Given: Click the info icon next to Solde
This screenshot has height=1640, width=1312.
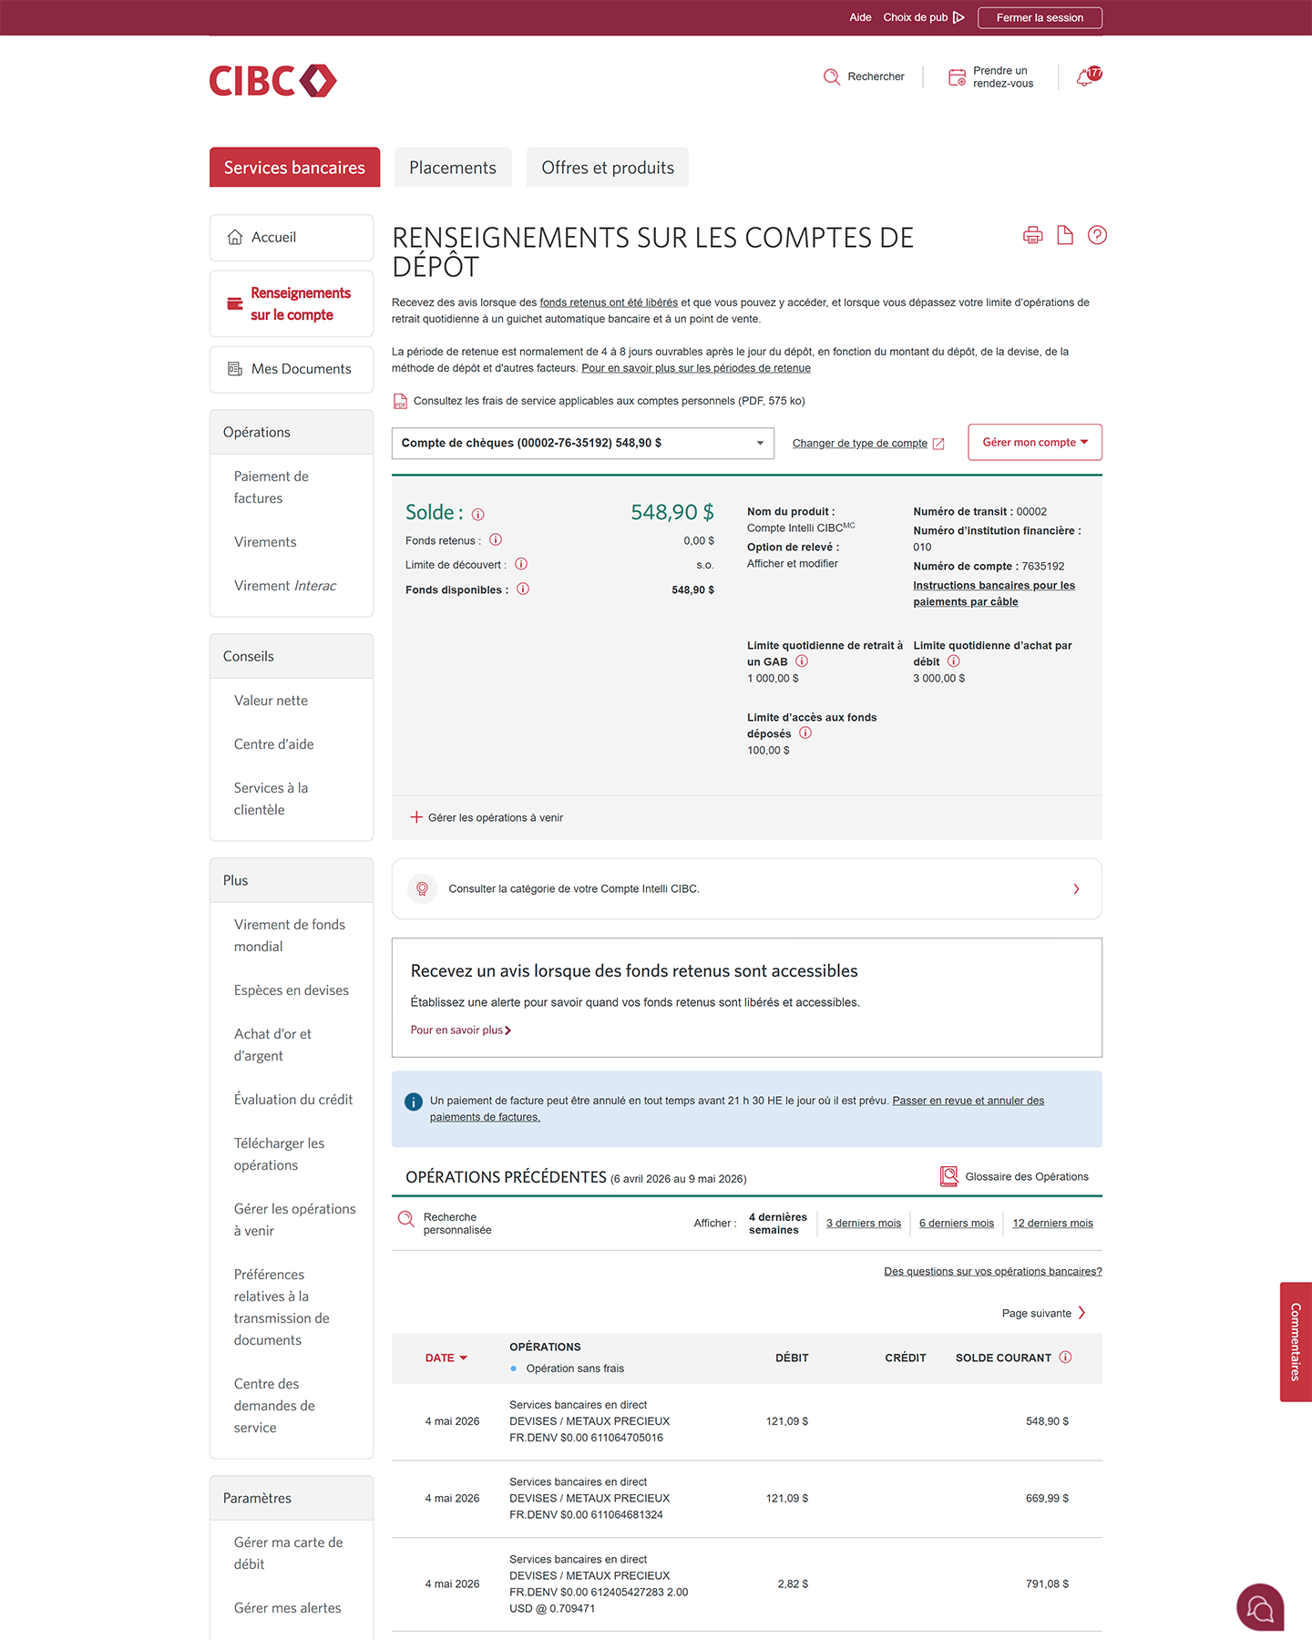Looking at the screenshot, I should click(x=478, y=514).
